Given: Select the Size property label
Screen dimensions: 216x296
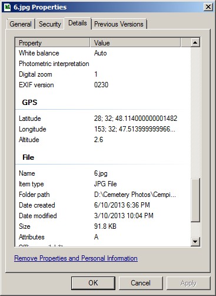Looking at the screenshot, I should [25, 226].
